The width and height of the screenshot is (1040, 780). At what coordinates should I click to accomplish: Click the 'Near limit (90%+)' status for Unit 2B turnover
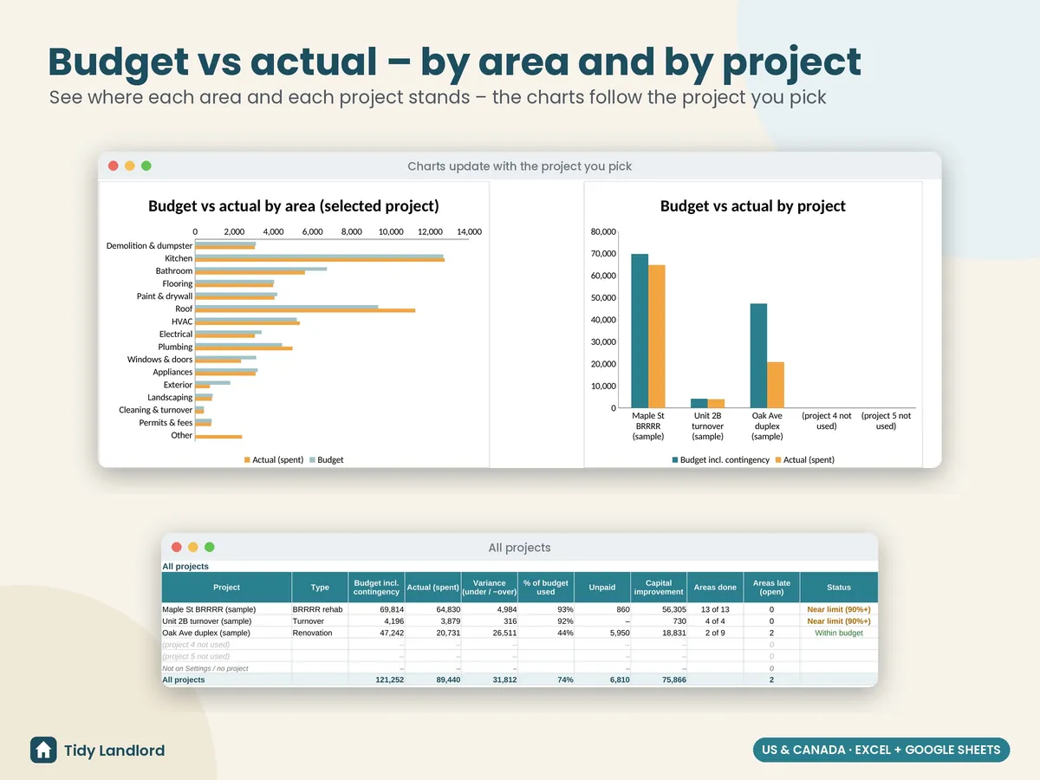839,621
